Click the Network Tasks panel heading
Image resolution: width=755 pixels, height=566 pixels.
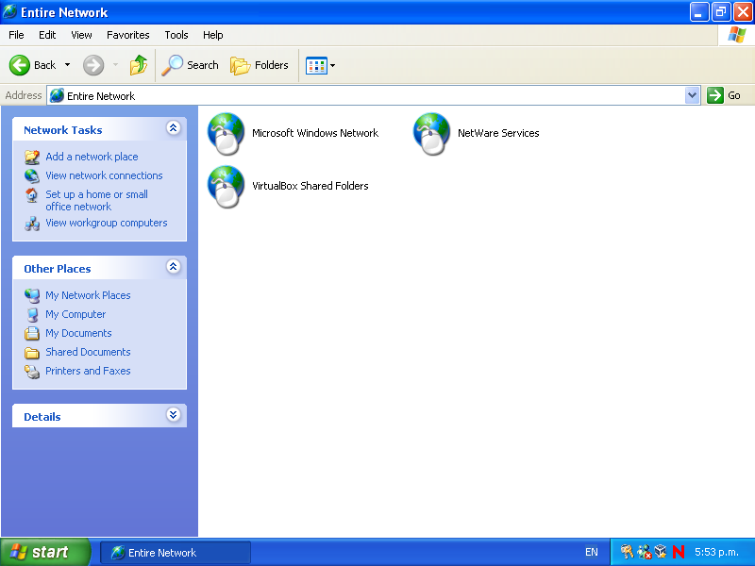[x=63, y=130]
